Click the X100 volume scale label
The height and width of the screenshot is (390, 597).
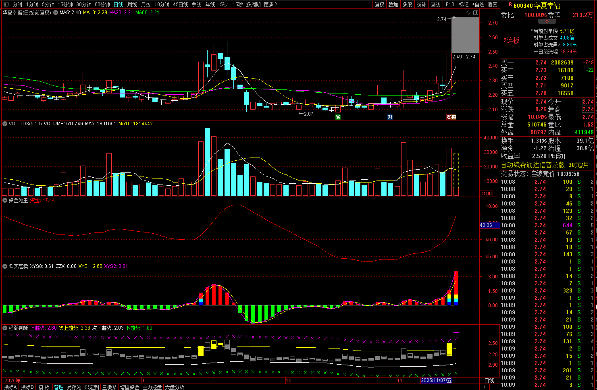tap(486, 194)
